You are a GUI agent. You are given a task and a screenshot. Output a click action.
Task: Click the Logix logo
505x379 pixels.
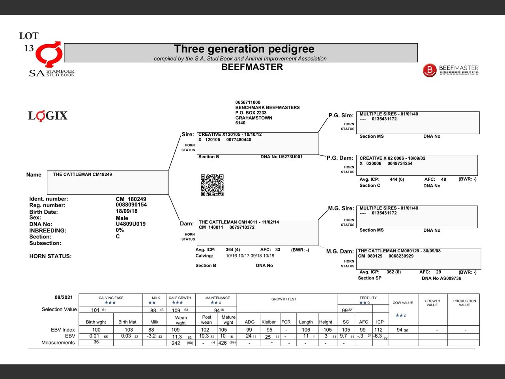(x=48, y=116)
